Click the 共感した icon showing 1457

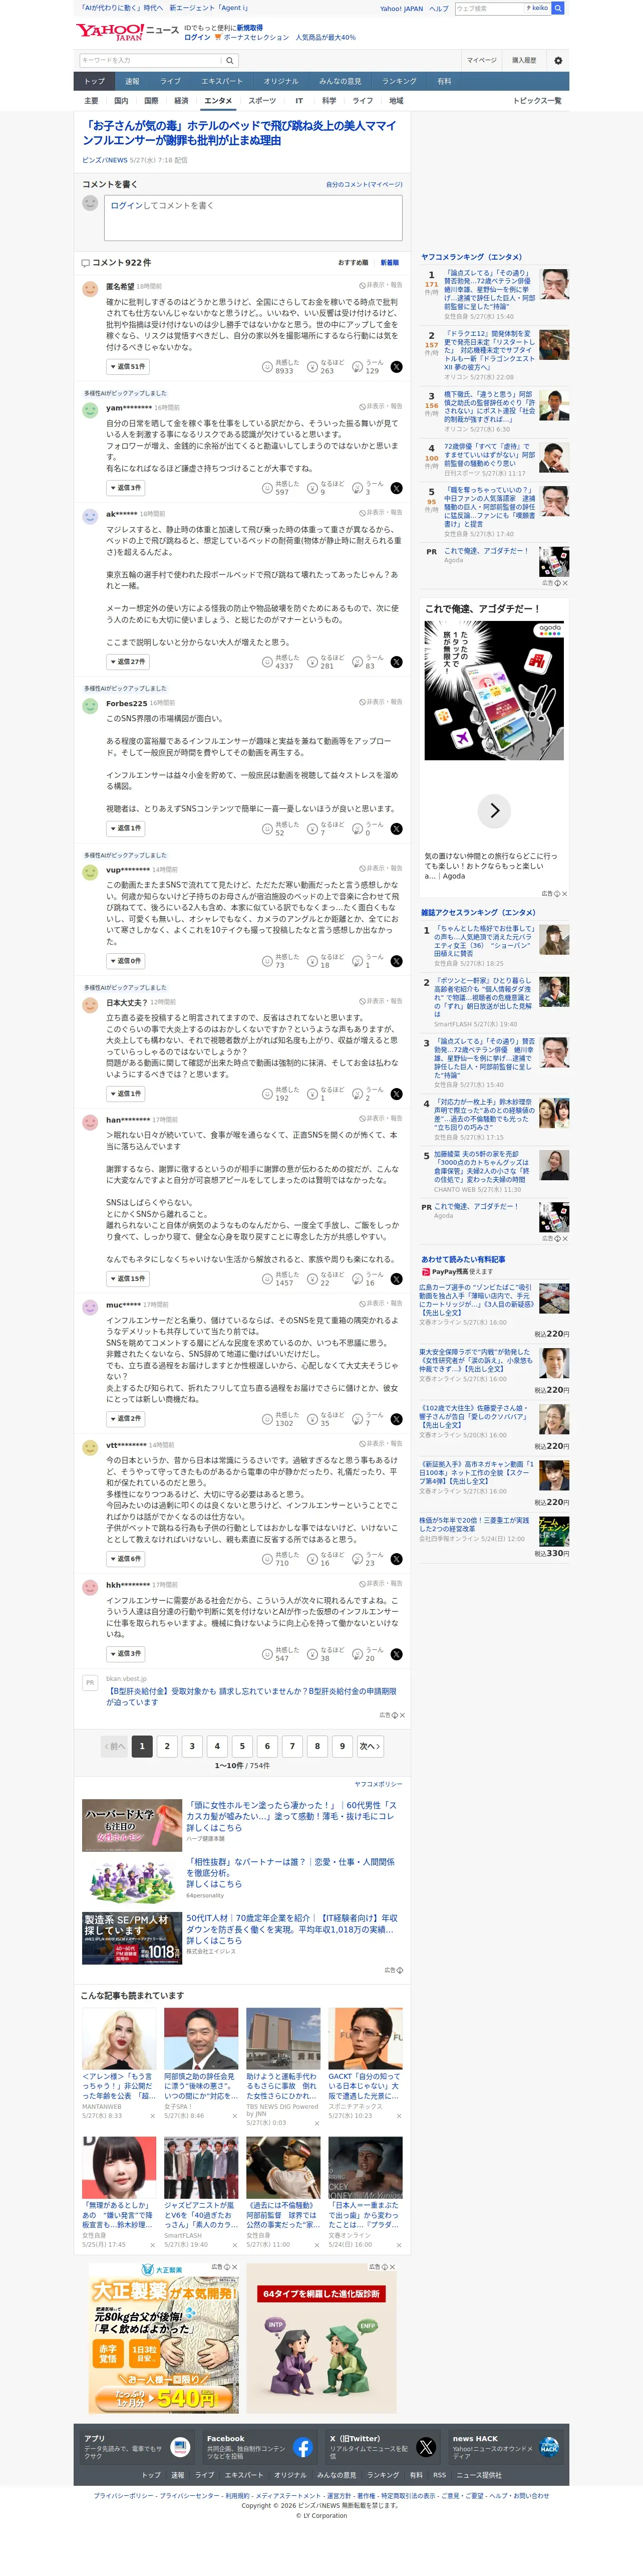267,1279
